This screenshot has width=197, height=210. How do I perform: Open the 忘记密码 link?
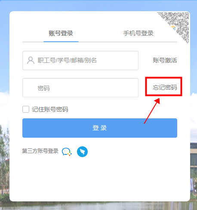point(165,87)
